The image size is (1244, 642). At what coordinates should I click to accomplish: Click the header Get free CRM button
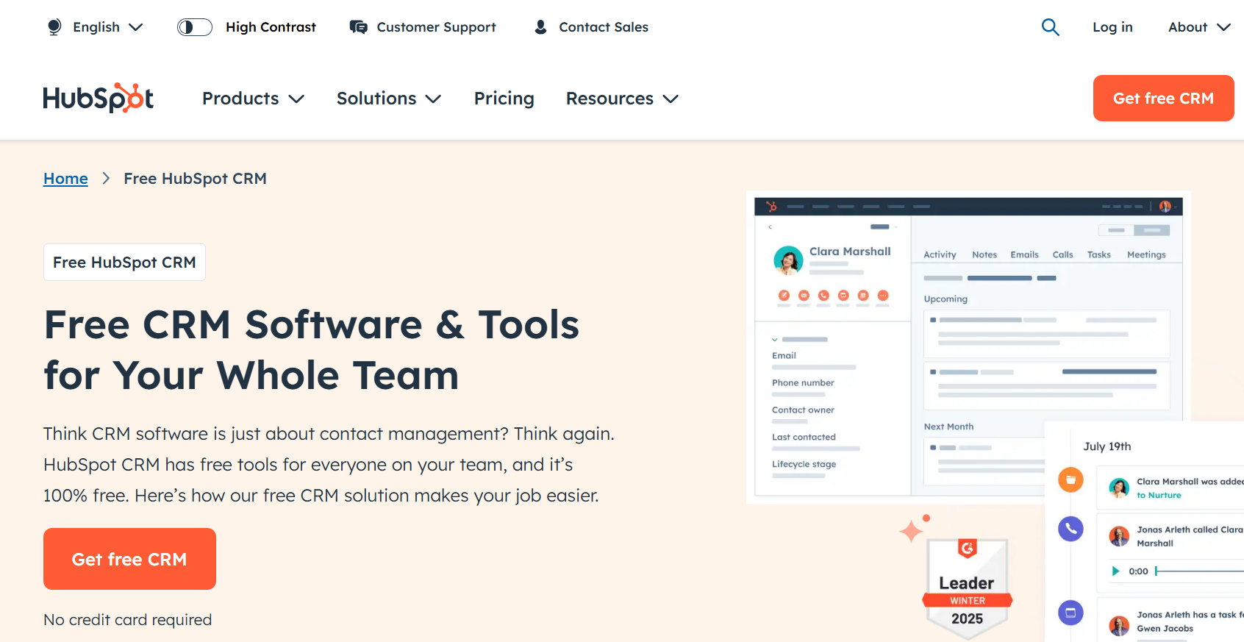point(1163,98)
